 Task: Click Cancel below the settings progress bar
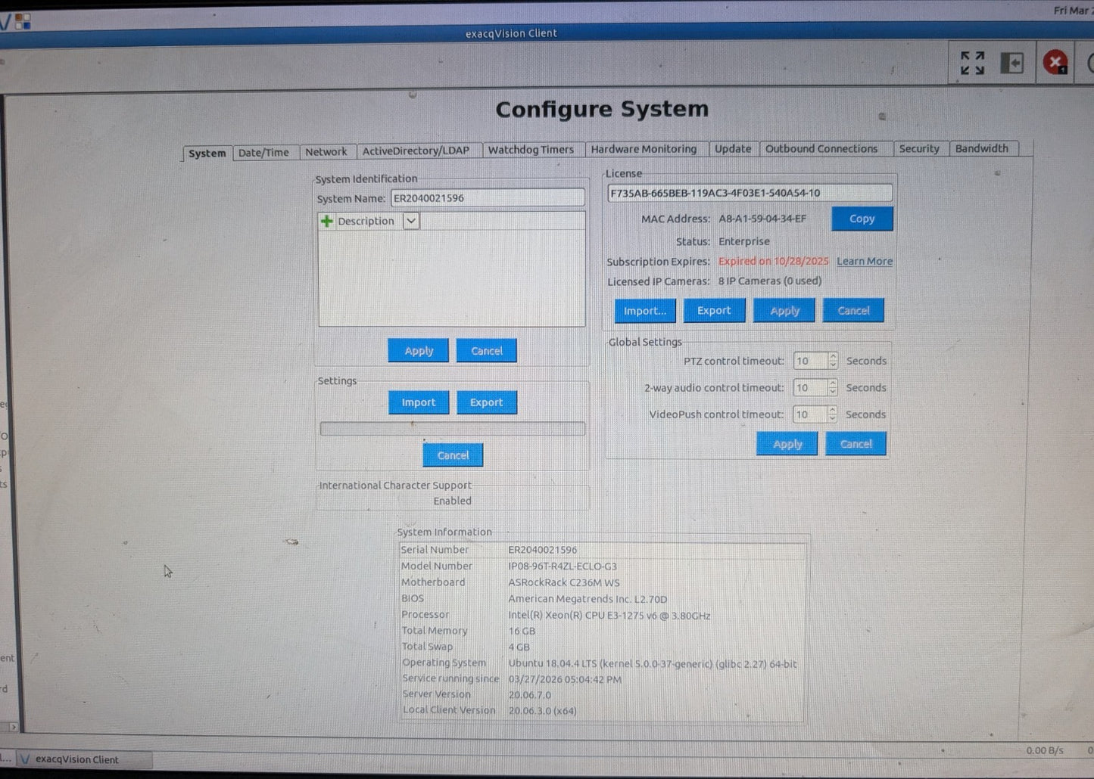(453, 455)
